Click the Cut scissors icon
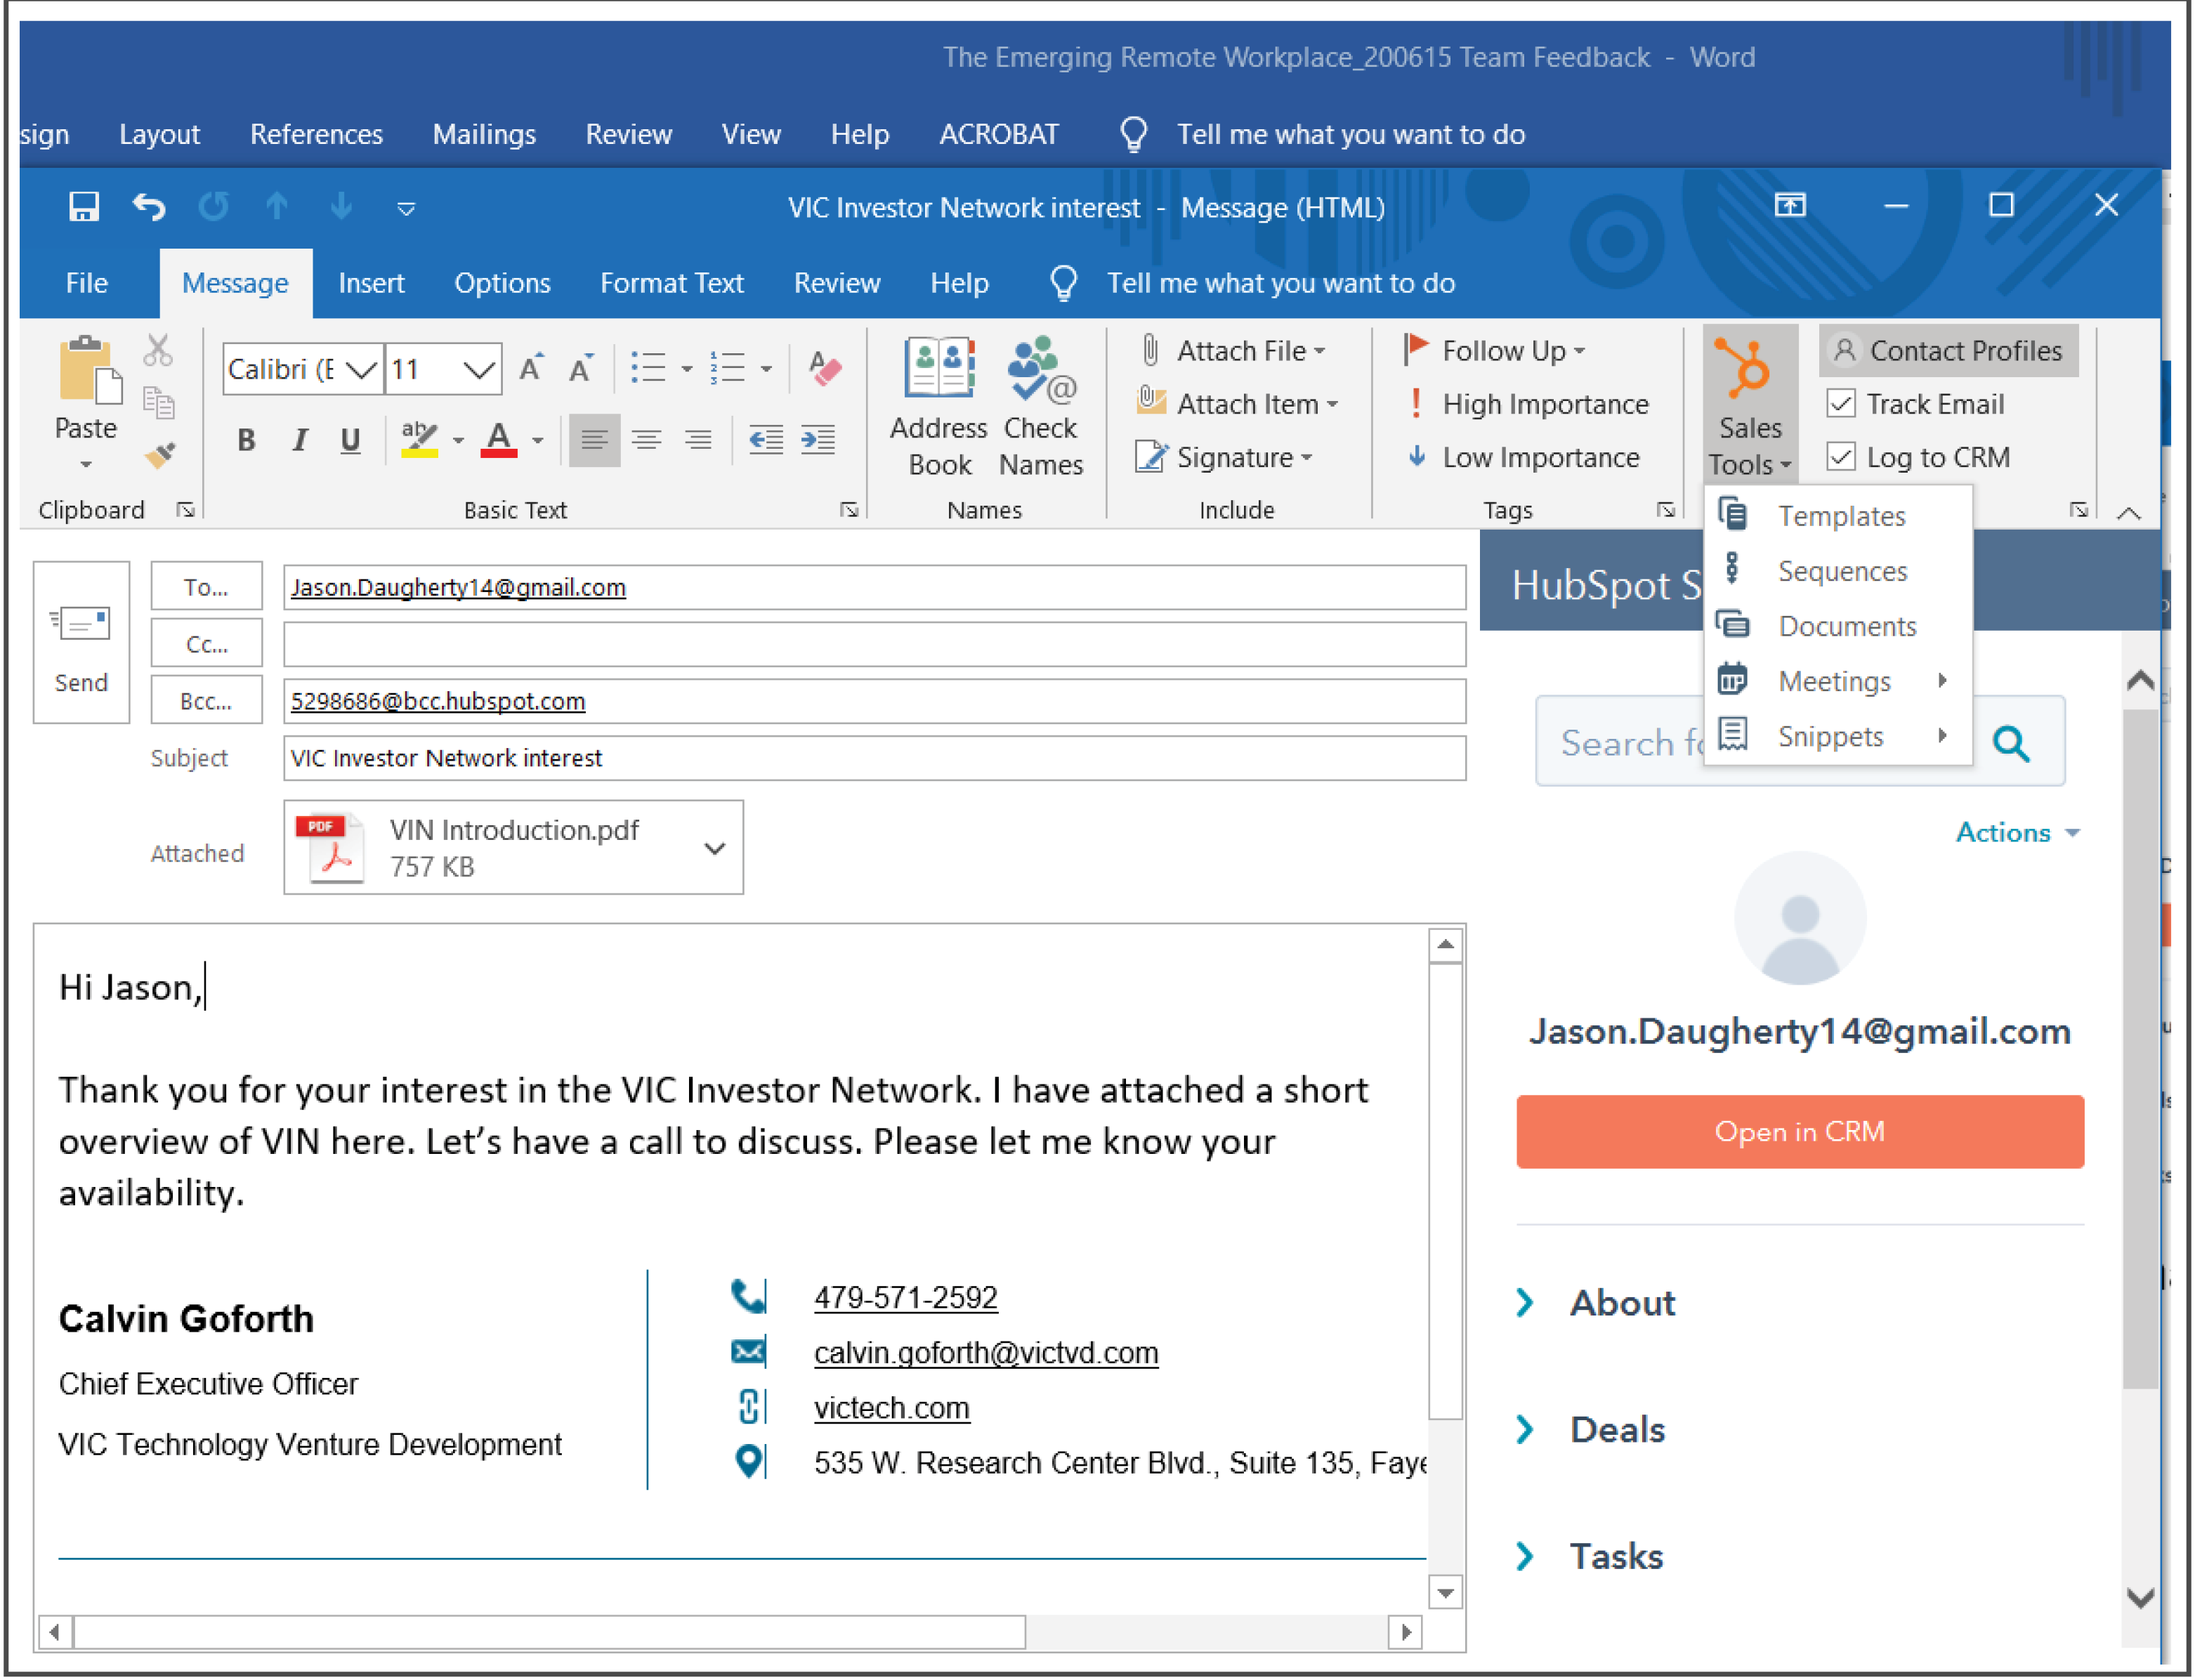This screenshot has width=2195, height=1680. coord(158,351)
